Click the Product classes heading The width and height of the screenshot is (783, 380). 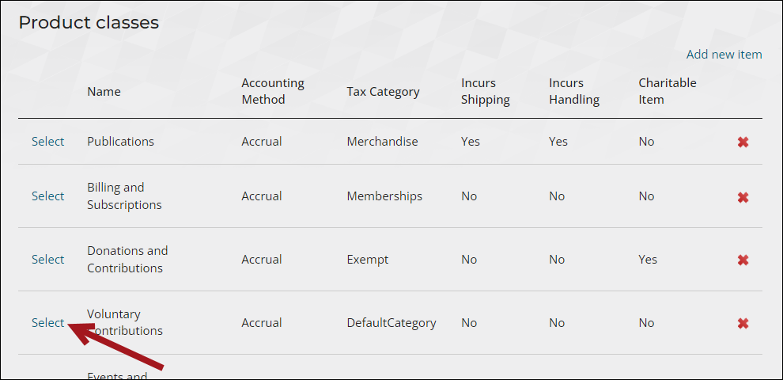tap(89, 22)
